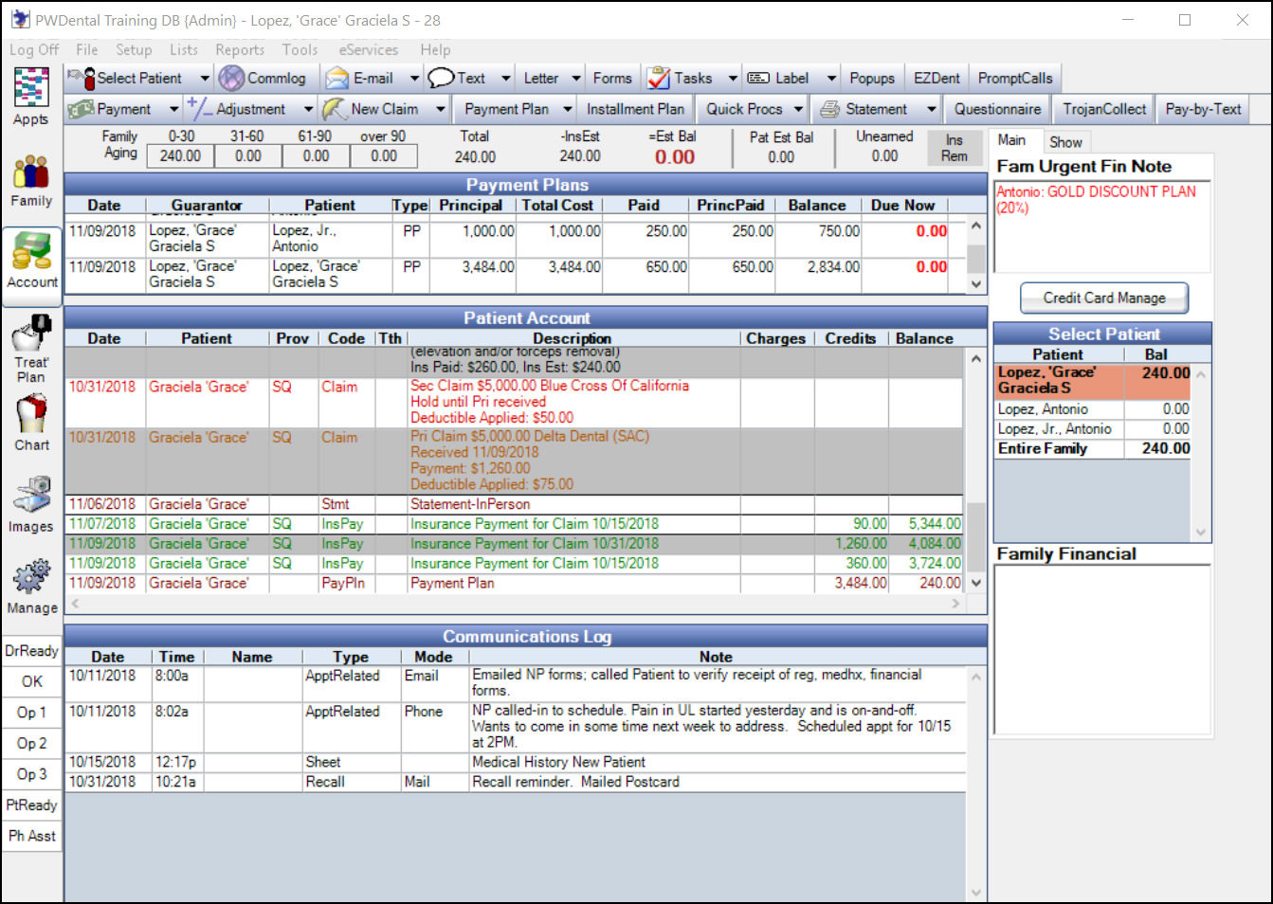Click the Credit Card Manage button
This screenshot has height=904, width=1273.
tap(1103, 298)
